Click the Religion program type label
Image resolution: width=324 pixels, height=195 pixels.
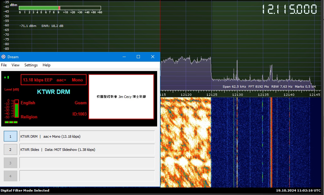pos(29,117)
